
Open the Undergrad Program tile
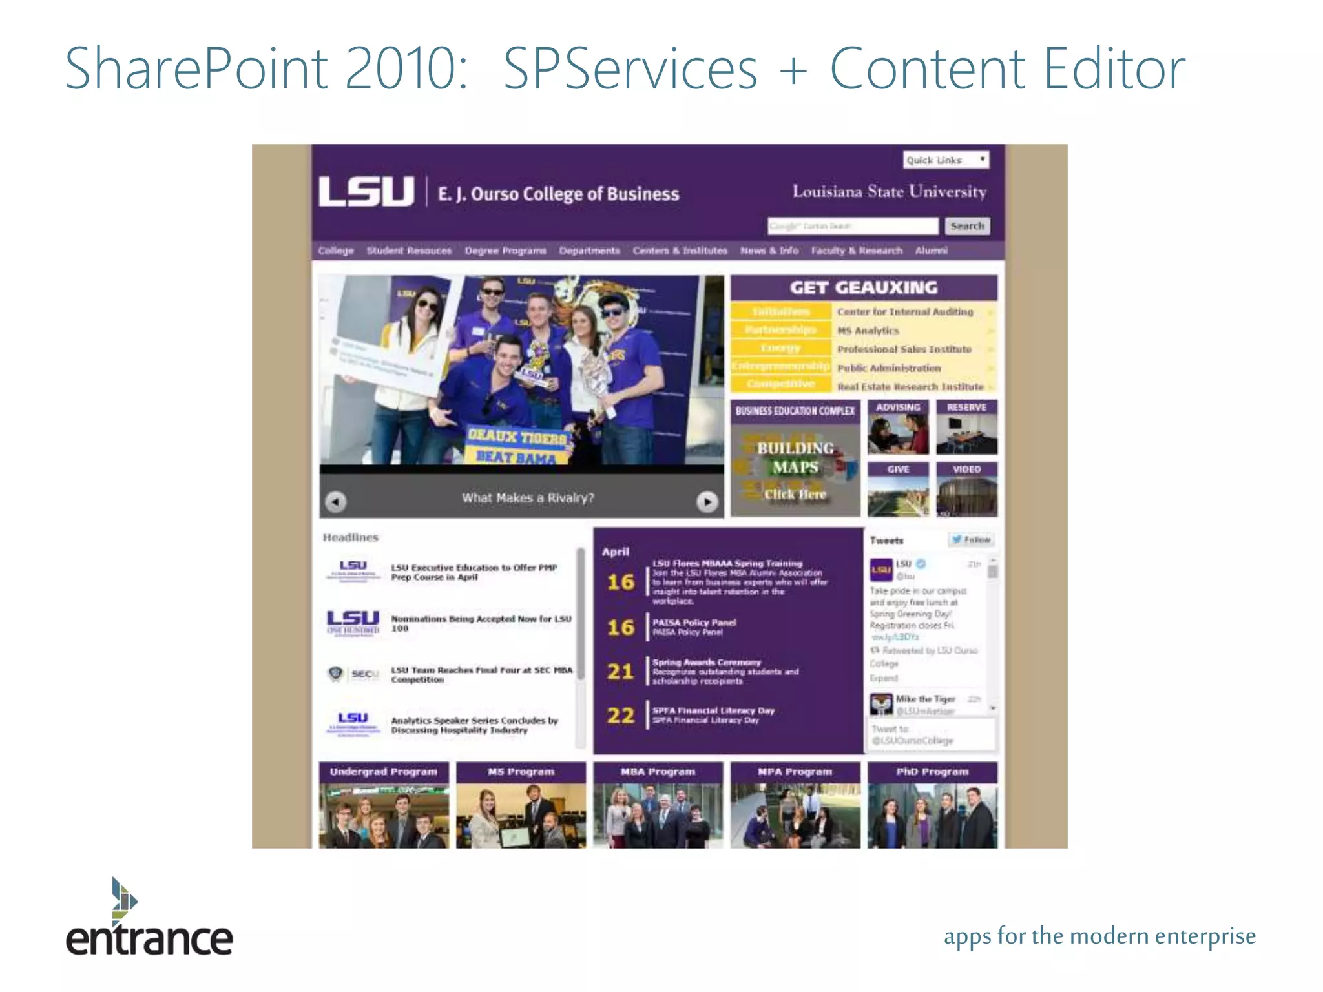pyautogui.click(x=384, y=805)
